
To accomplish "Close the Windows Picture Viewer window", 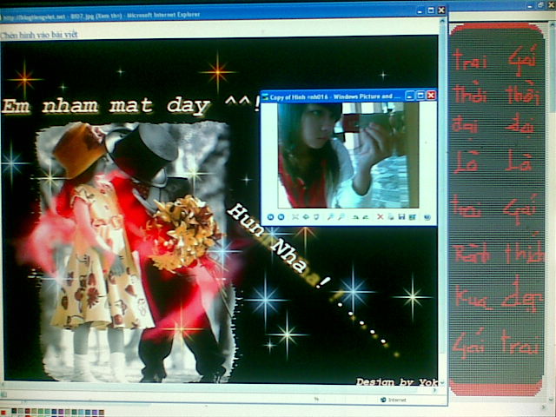I will pos(431,96).
